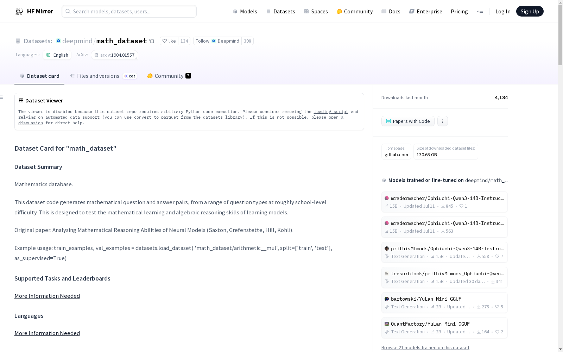Follow the Deepmind organization
Viewport: 563px width, 352px height.
click(217, 41)
